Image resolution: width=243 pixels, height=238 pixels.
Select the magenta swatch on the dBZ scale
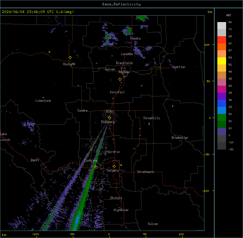222,89
